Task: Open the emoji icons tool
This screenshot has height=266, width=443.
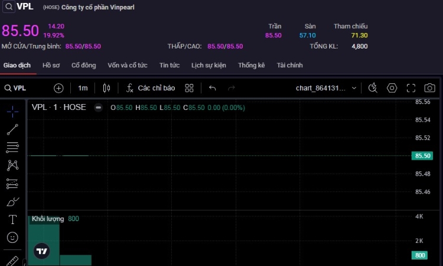Action: (12, 238)
